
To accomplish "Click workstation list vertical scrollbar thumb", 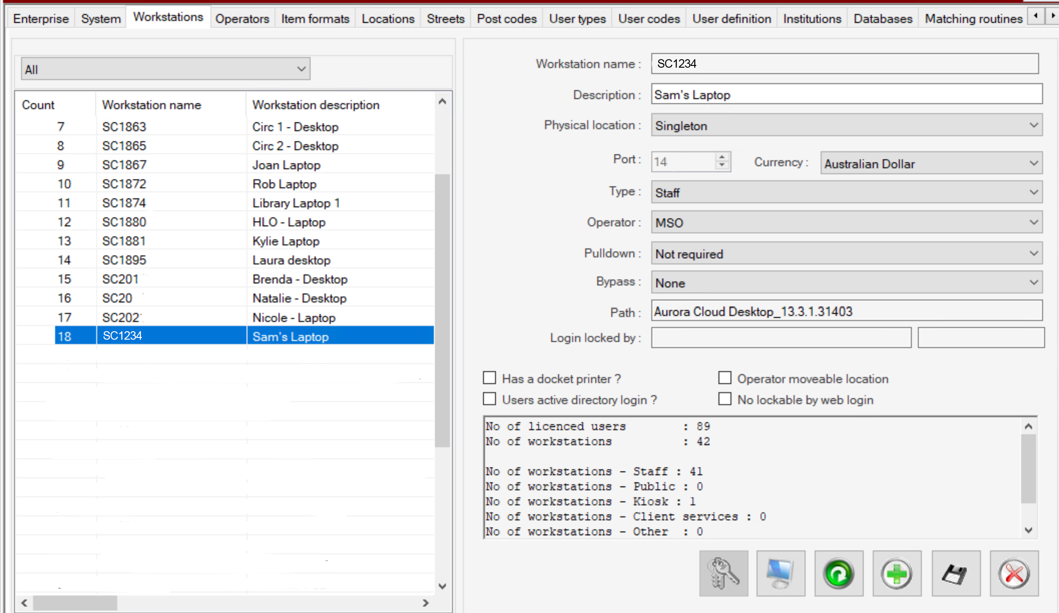I will pos(442,309).
